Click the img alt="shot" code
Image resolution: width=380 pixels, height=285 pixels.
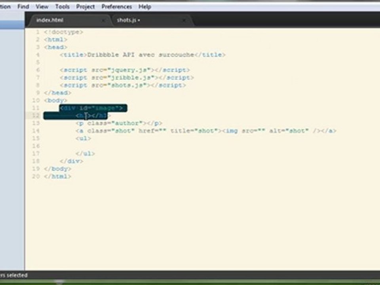272,131
